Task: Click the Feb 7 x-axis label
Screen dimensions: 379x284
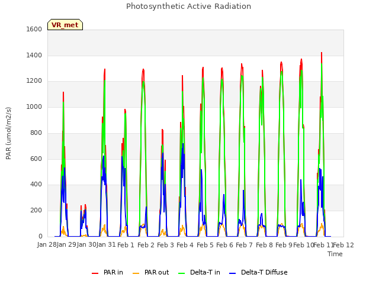Action: point(244,245)
